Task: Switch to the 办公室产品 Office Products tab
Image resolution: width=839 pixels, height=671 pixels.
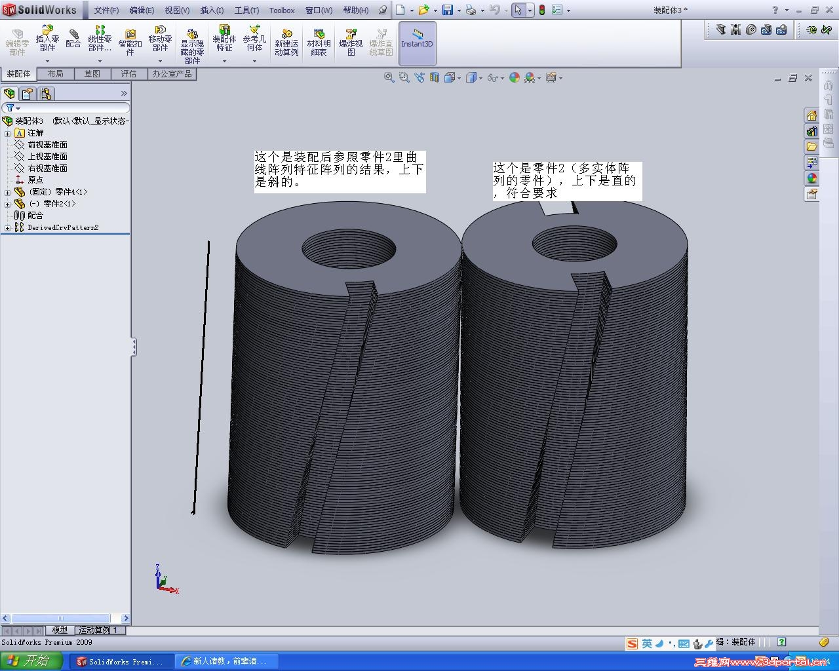Action: click(x=172, y=74)
